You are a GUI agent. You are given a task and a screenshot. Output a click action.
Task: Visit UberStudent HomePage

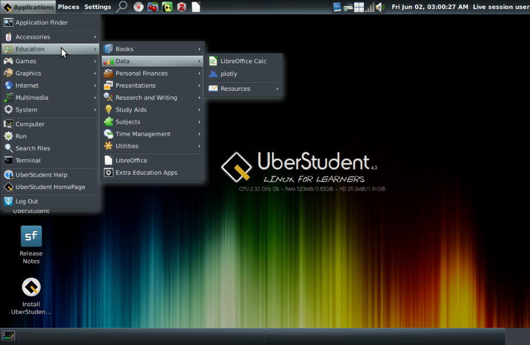click(x=50, y=187)
